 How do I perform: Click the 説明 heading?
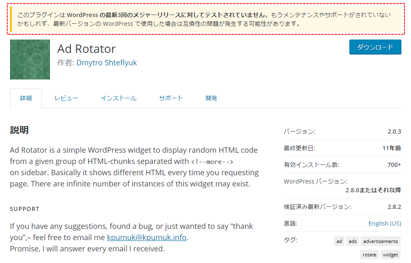[x=19, y=130]
